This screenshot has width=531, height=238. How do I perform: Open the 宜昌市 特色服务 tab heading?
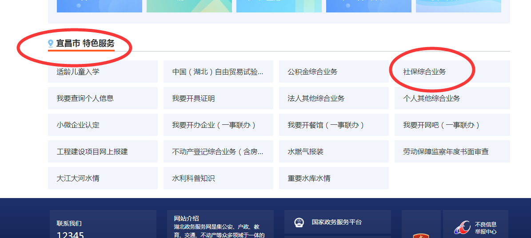pos(85,44)
